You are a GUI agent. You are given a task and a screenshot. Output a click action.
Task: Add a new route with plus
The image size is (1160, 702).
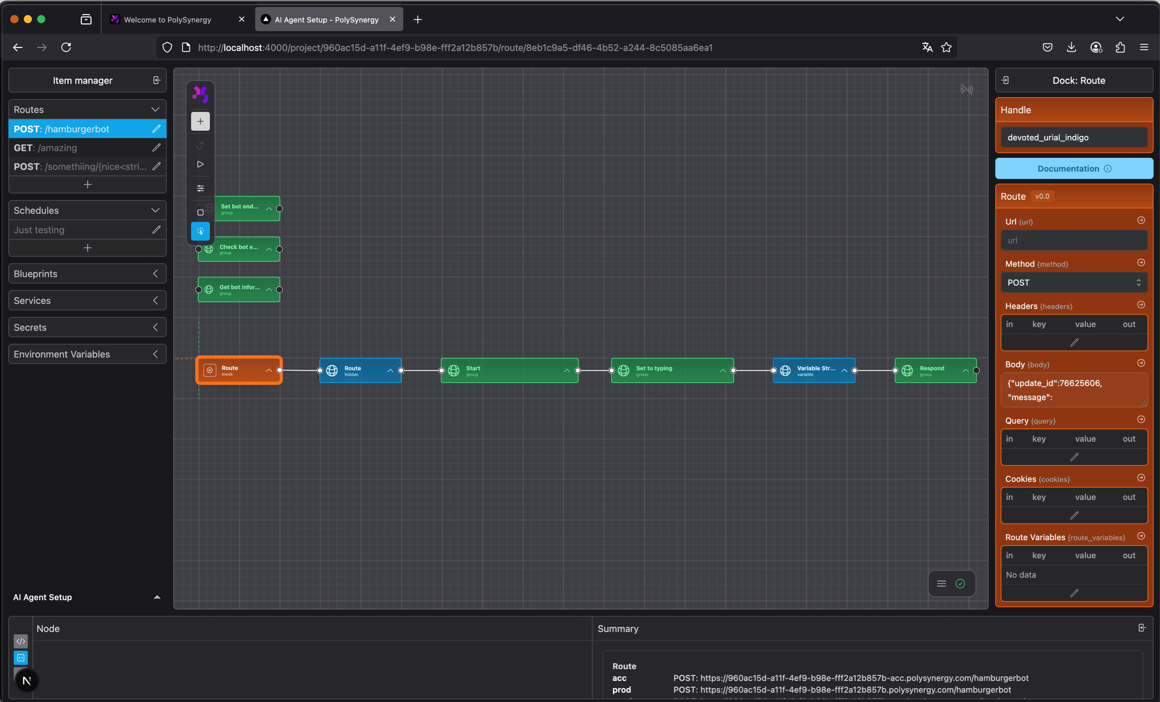(87, 185)
